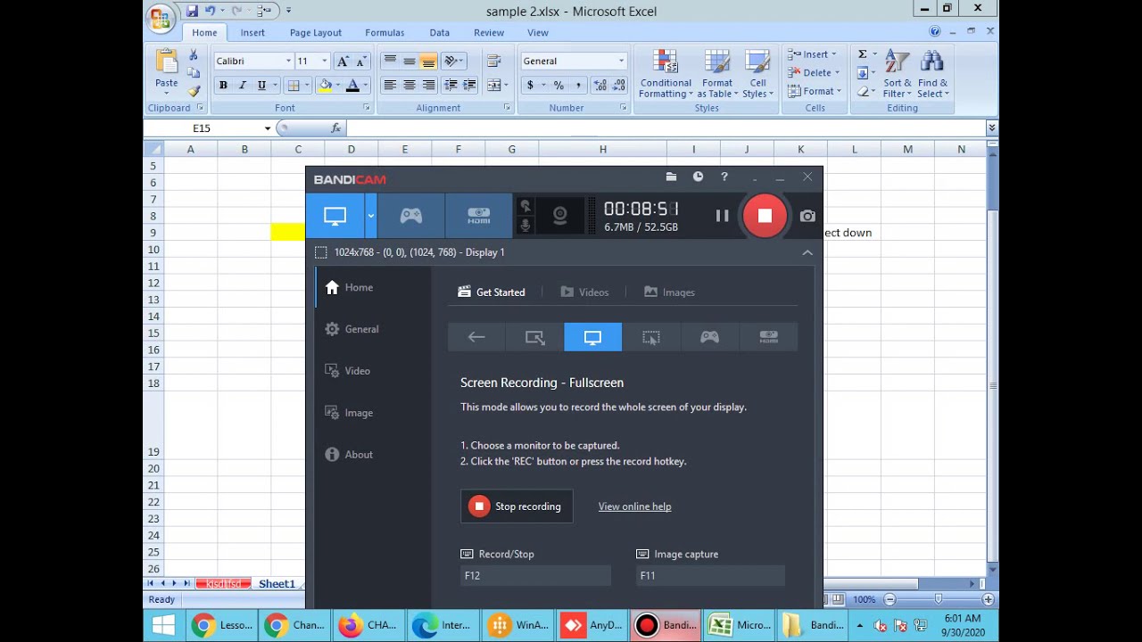The height and width of the screenshot is (642, 1142).
Task: Click the Cut scissors icon
Action: click(194, 55)
